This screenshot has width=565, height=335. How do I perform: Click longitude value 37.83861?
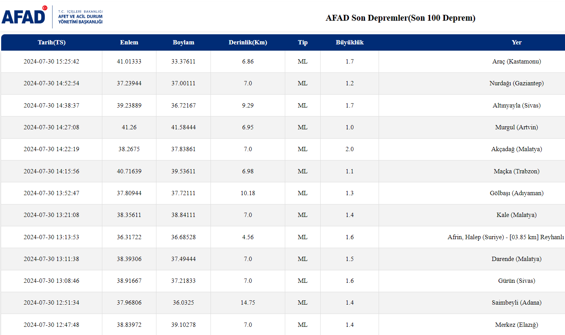pyautogui.click(x=184, y=149)
